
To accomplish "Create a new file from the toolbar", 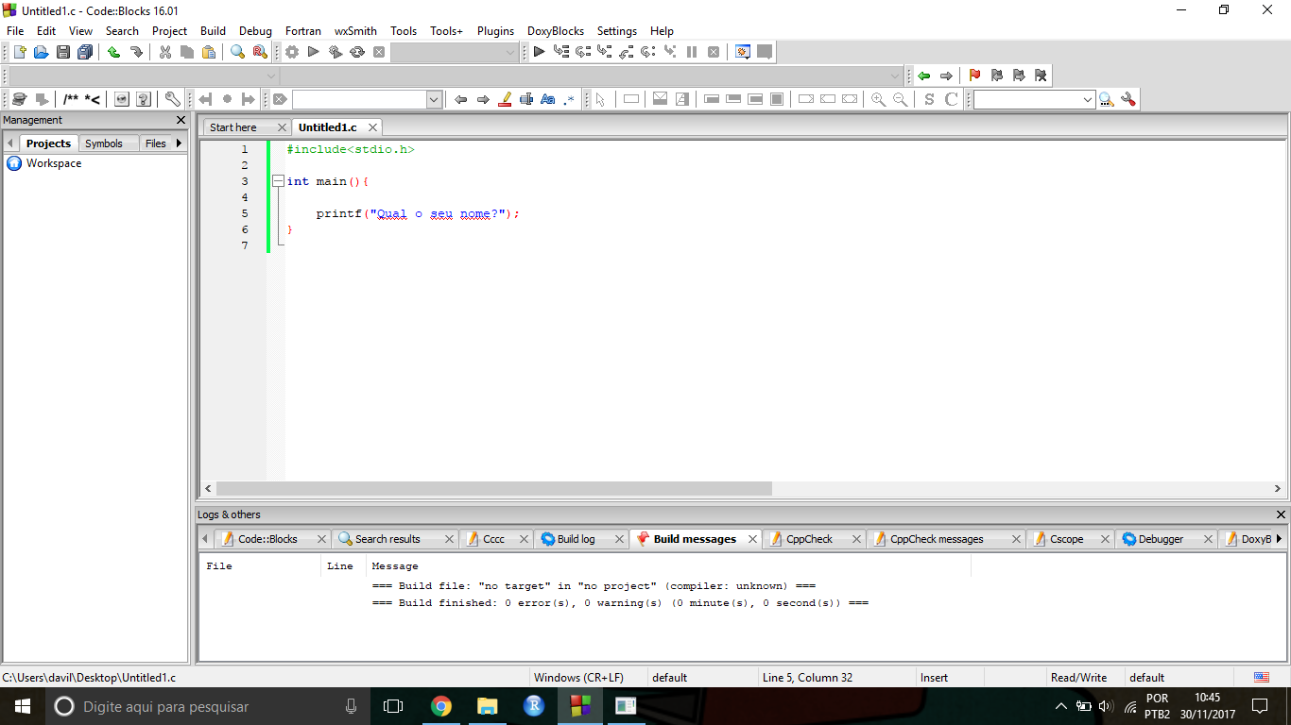I will pos(19,52).
